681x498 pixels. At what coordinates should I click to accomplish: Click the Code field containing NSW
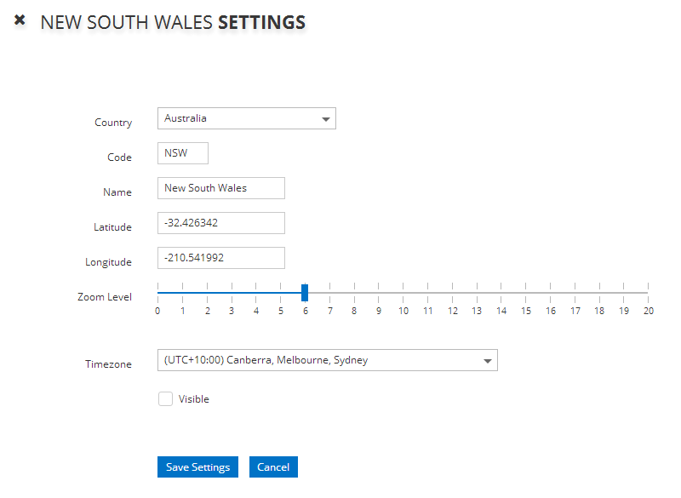(x=183, y=153)
